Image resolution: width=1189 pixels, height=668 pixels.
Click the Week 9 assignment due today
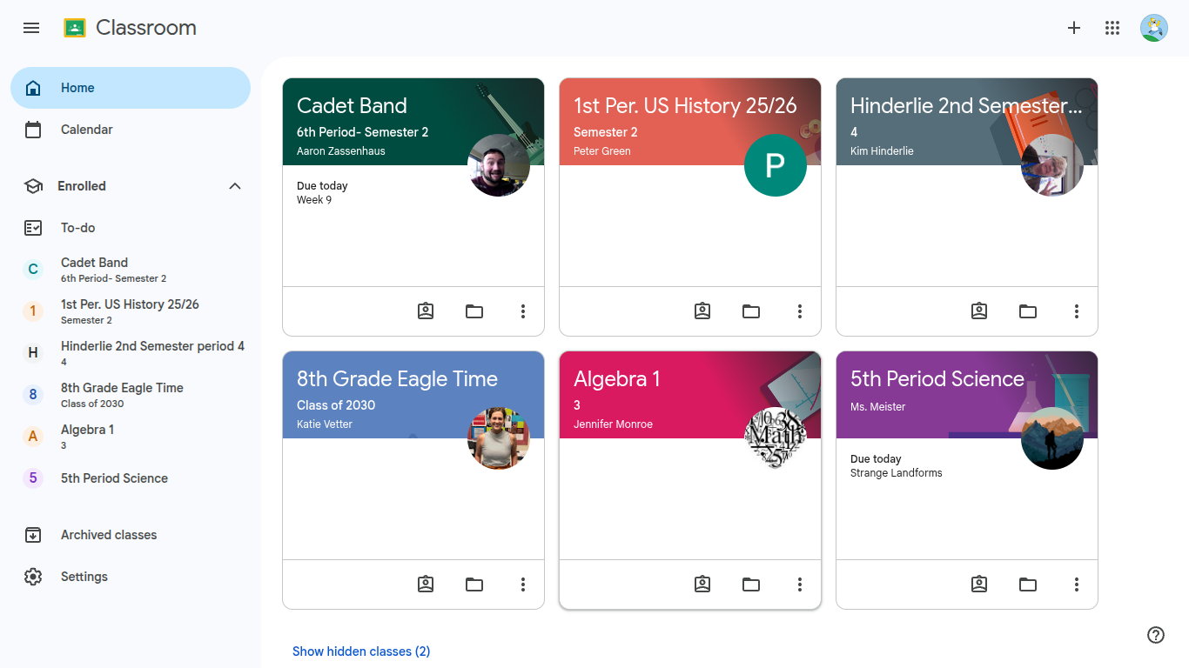pyautogui.click(x=314, y=200)
